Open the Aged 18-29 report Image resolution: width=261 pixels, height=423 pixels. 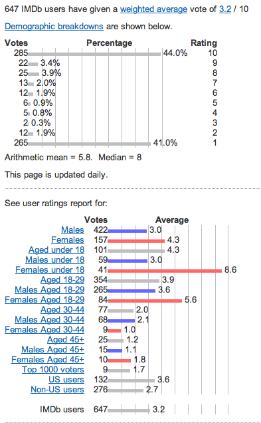[x=62, y=280]
